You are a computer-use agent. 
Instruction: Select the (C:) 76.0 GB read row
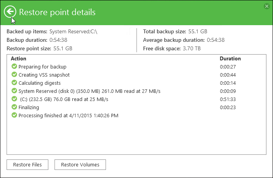[136, 99]
